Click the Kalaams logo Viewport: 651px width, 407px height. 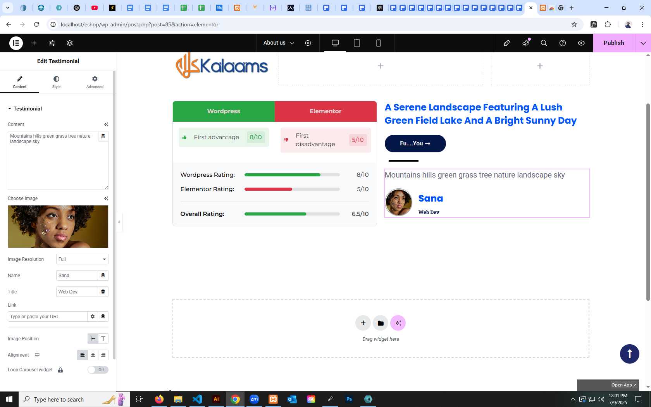(x=222, y=66)
